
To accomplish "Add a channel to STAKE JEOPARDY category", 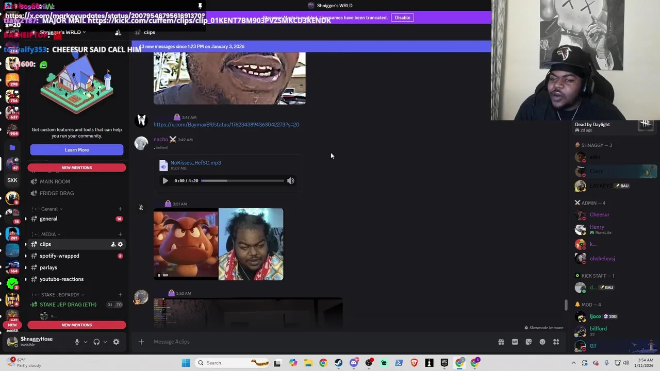I will [120, 295].
